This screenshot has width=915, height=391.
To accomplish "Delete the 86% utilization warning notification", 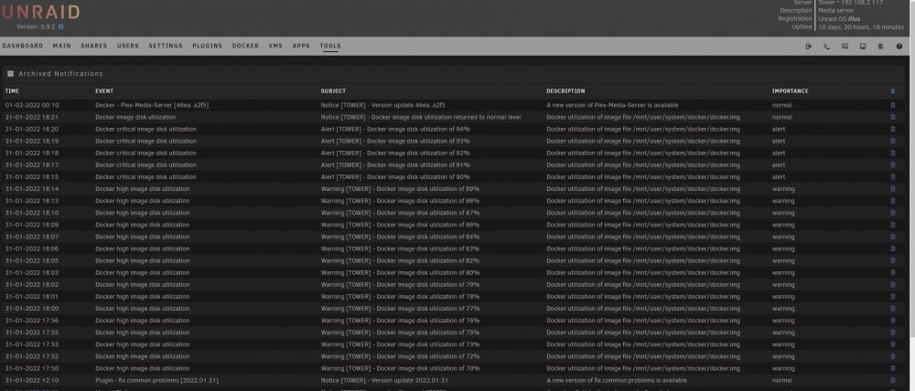I will coord(892,225).
